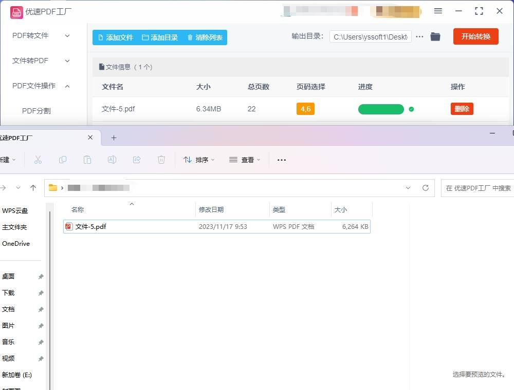Click the 优速PDF工厂 app logo icon
The width and height of the screenshot is (514, 390).
coord(16,12)
